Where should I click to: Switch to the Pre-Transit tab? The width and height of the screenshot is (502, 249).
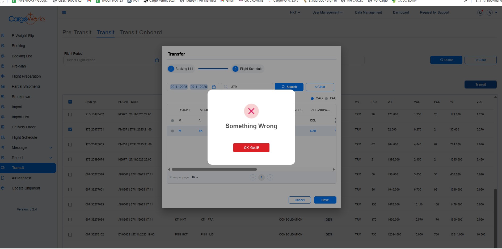[x=77, y=32]
